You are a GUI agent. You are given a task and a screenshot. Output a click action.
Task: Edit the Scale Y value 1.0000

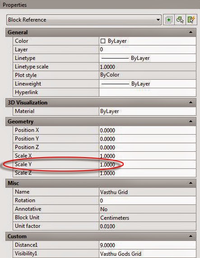pyautogui.click(x=148, y=164)
